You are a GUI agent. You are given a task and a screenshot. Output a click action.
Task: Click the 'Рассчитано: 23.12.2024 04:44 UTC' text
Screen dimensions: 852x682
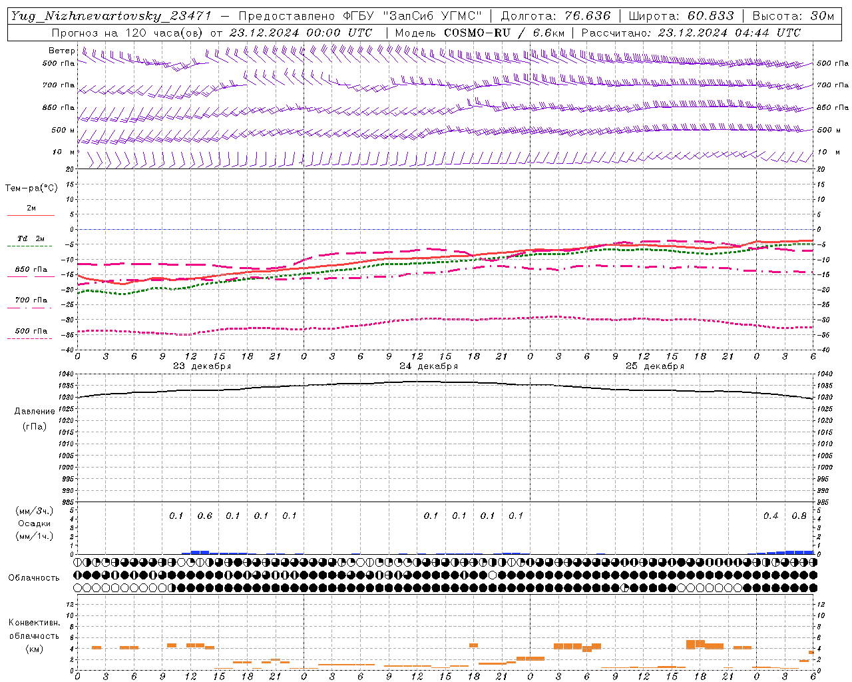[x=691, y=33]
